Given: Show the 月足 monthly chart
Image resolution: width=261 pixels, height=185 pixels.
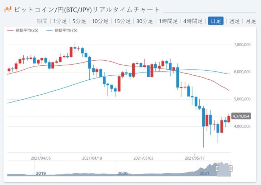Looking at the screenshot, I should click(251, 21).
